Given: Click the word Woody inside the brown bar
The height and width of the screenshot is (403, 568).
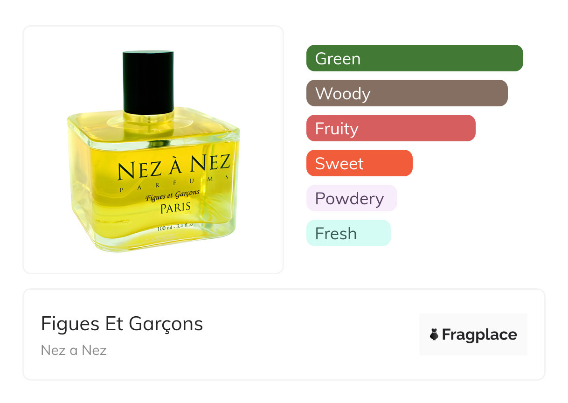Looking at the screenshot, I should (x=343, y=93).
